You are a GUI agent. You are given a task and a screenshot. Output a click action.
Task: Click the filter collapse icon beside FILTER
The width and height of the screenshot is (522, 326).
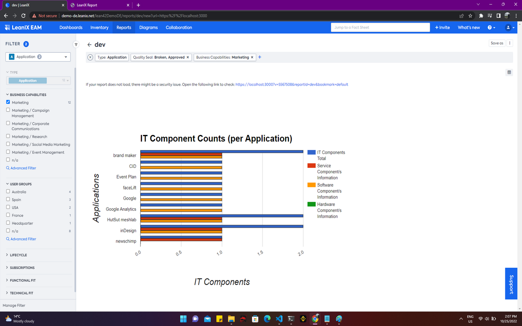(x=76, y=44)
